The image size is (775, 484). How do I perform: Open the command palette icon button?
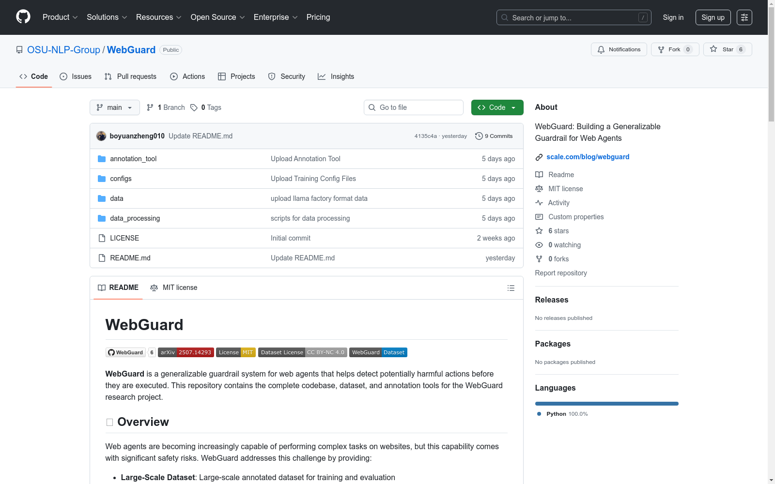(744, 17)
